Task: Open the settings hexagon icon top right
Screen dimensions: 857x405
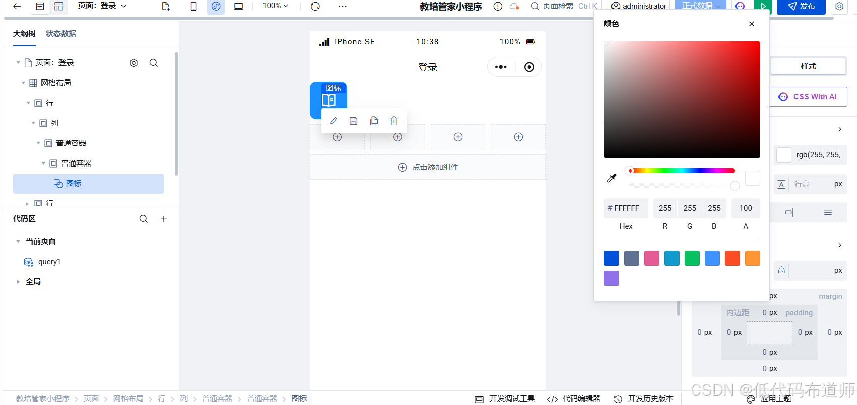Action: pyautogui.click(x=839, y=6)
